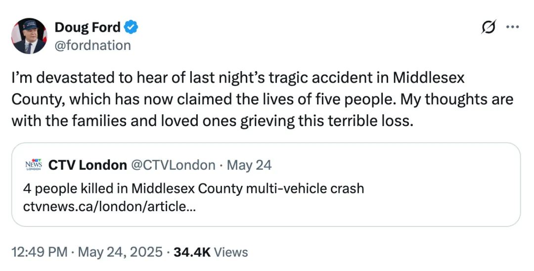Click the @CTVLondon handle
Image resolution: width=534 pixels, height=271 pixels.
click(x=173, y=165)
